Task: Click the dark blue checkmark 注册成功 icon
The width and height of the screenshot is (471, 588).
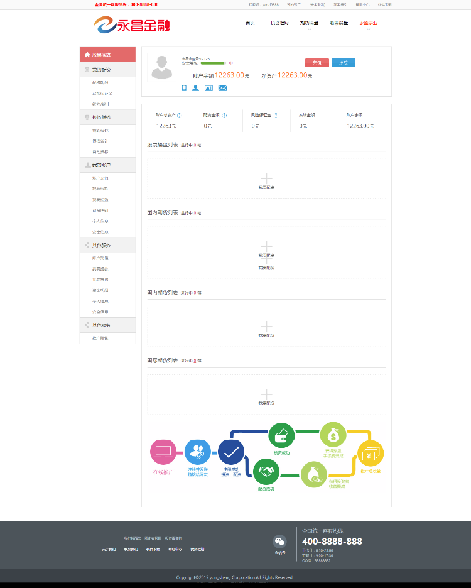Action: [x=231, y=452]
